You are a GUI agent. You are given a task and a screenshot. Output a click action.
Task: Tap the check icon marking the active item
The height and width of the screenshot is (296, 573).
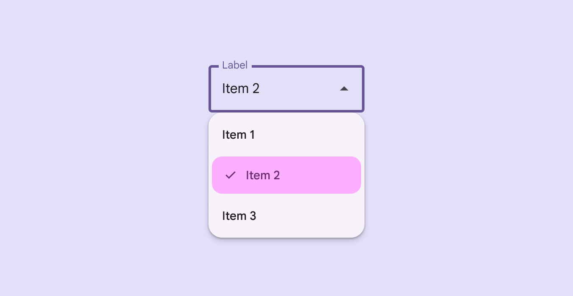pos(230,175)
